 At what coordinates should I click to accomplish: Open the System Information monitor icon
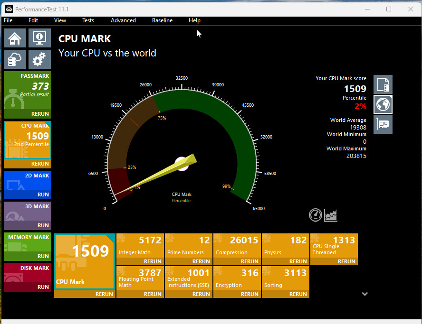tap(39, 38)
